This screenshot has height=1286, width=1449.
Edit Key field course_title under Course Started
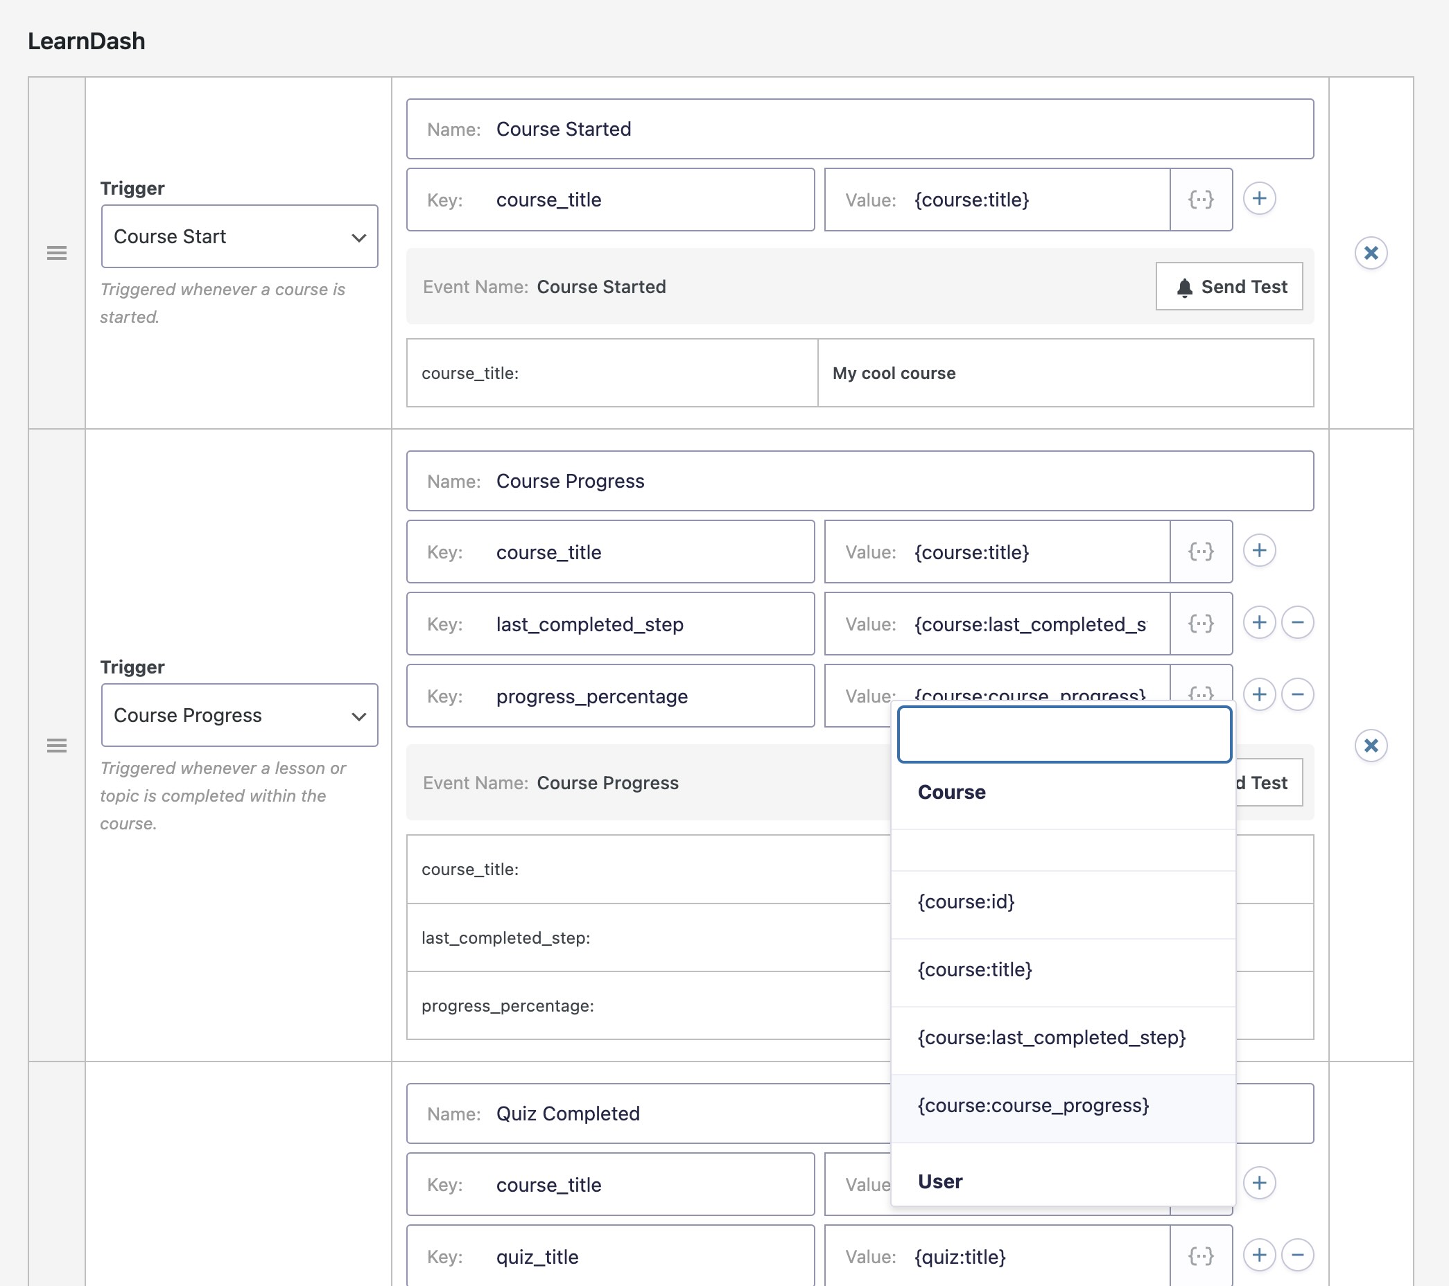610,200
